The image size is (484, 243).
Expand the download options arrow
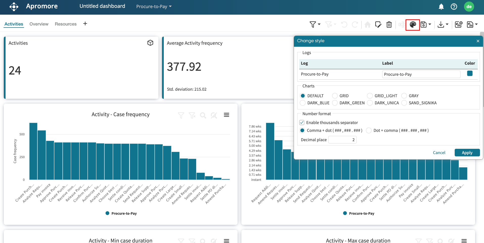click(x=447, y=25)
